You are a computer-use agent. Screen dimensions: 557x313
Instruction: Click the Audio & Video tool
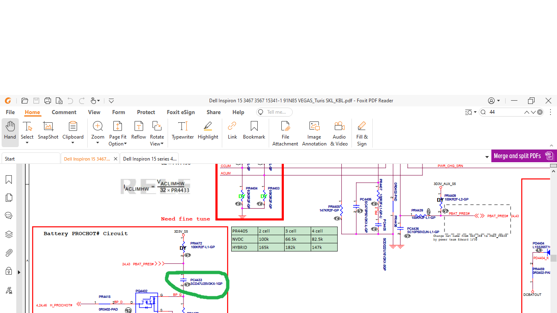pyautogui.click(x=339, y=133)
